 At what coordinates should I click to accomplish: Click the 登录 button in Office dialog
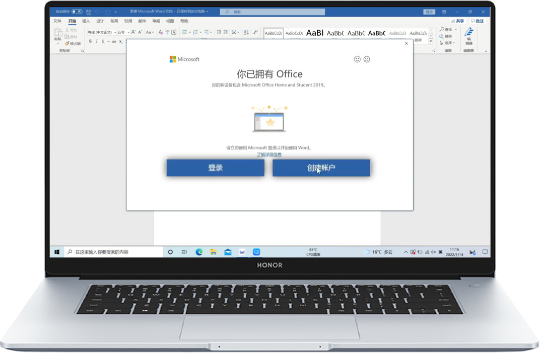[x=216, y=168]
